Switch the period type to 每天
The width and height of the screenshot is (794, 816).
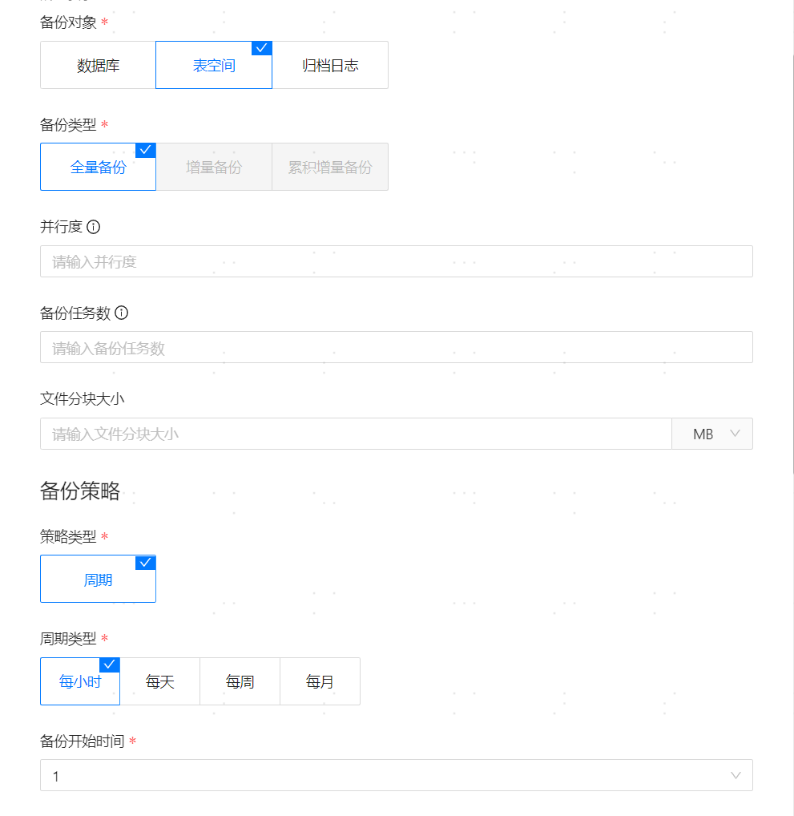tap(160, 682)
